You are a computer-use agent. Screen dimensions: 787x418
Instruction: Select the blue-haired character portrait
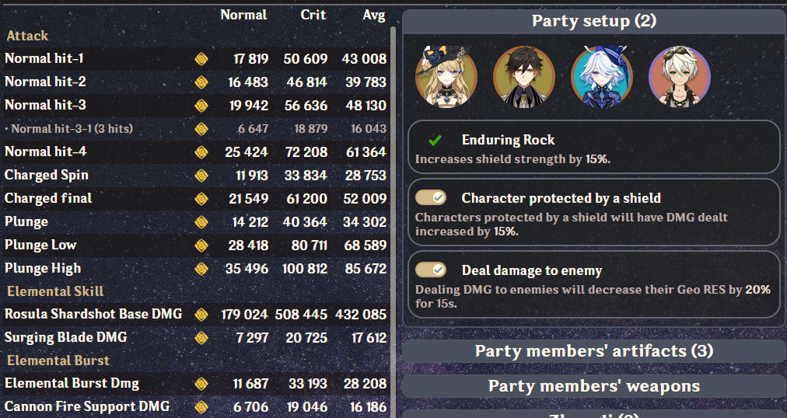point(601,76)
